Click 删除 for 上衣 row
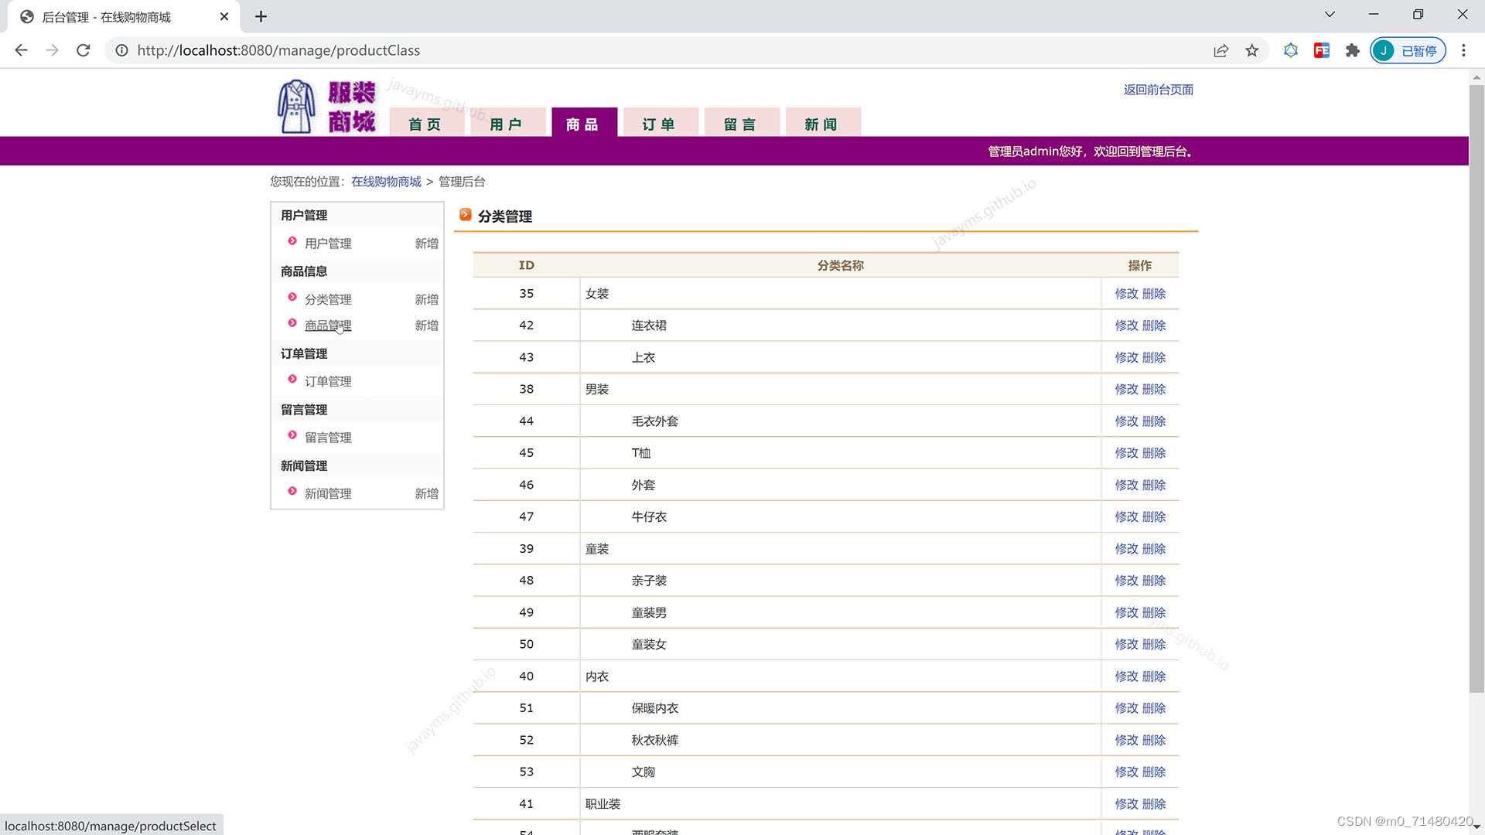1485x835 pixels. tap(1154, 357)
